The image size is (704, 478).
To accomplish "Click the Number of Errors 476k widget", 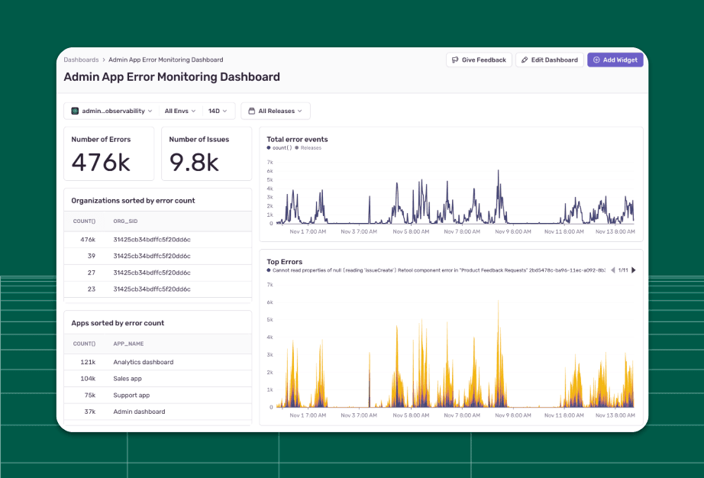I will coord(108,153).
